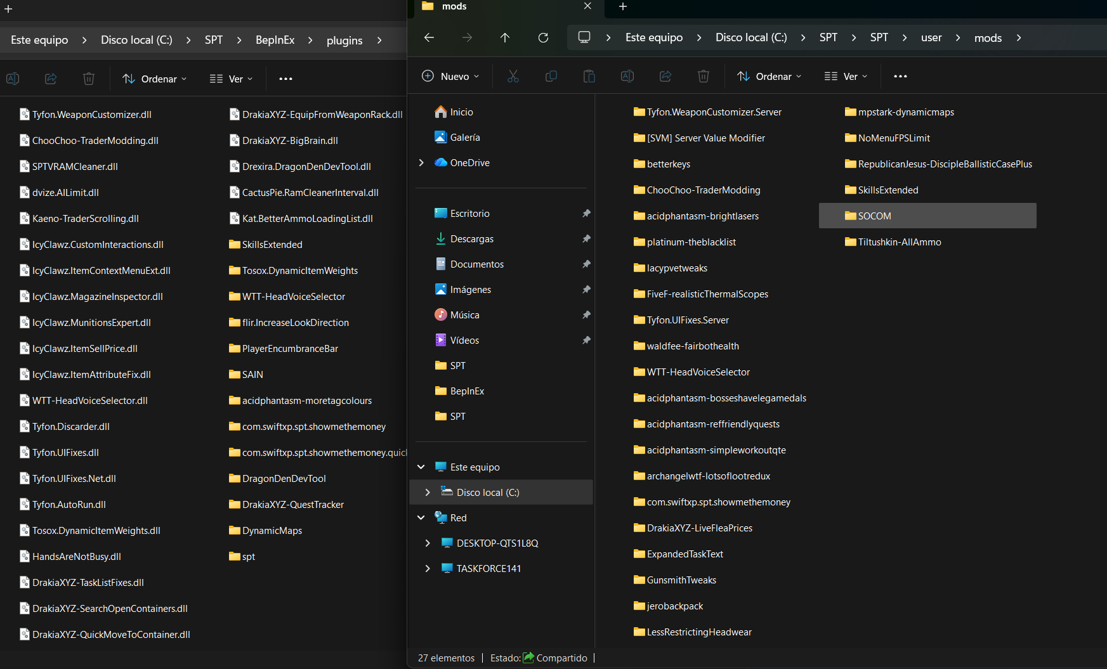Screen dimensions: 1107x669
Task: Click the Delete trash icon in the mods toolbar
Action: point(704,76)
